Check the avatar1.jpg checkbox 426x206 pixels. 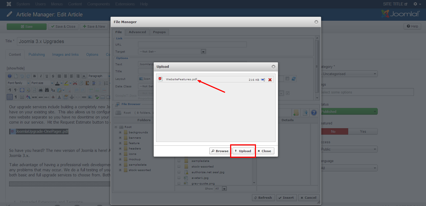pyautogui.click(x=179, y=178)
